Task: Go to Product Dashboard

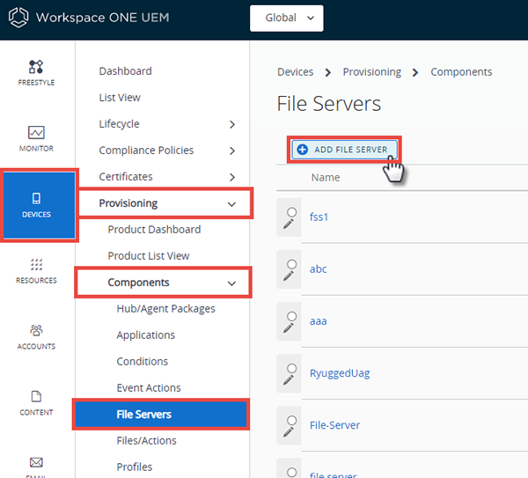Action: [154, 230]
